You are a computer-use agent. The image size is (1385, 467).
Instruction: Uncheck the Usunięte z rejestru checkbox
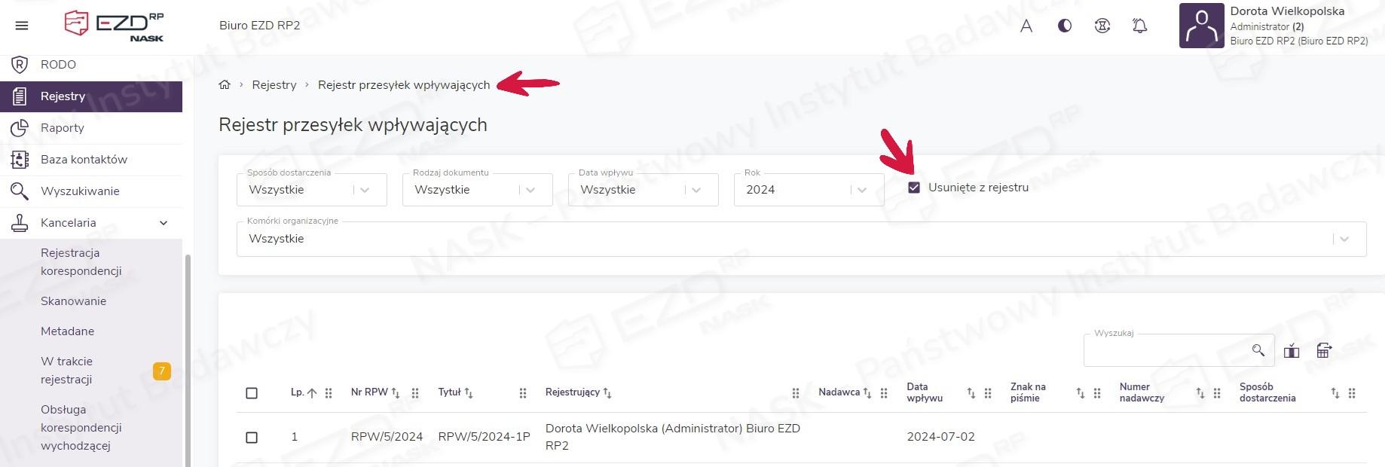(x=914, y=188)
